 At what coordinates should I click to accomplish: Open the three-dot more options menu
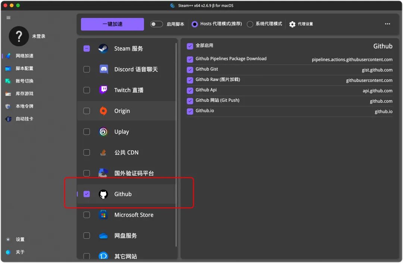pos(387,24)
